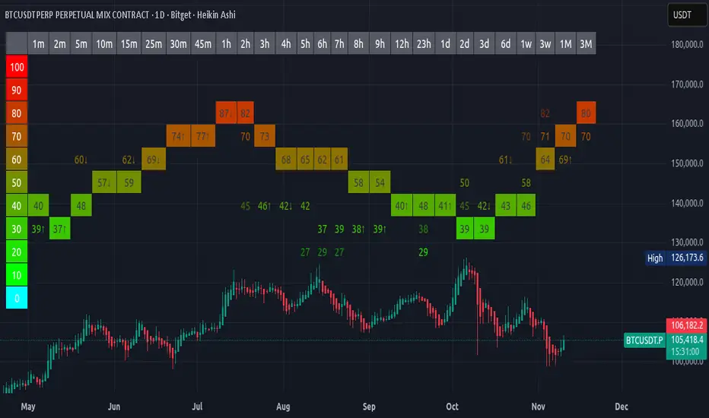
Task: Choose the 1w column header
Action: tap(526, 44)
